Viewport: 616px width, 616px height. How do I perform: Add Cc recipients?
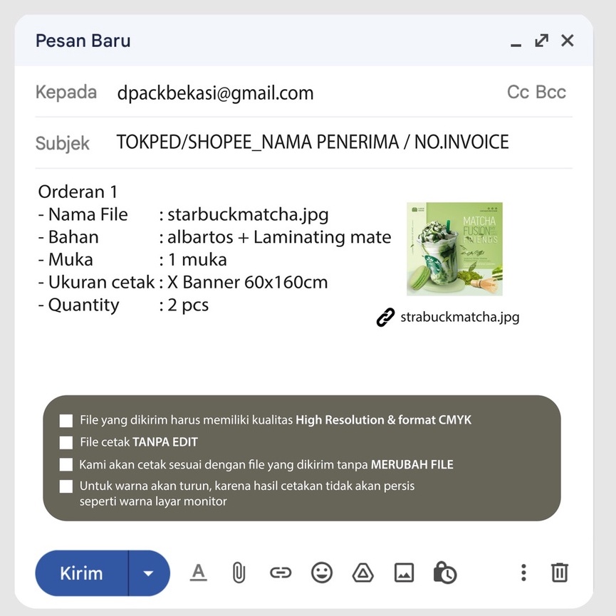pyautogui.click(x=518, y=93)
